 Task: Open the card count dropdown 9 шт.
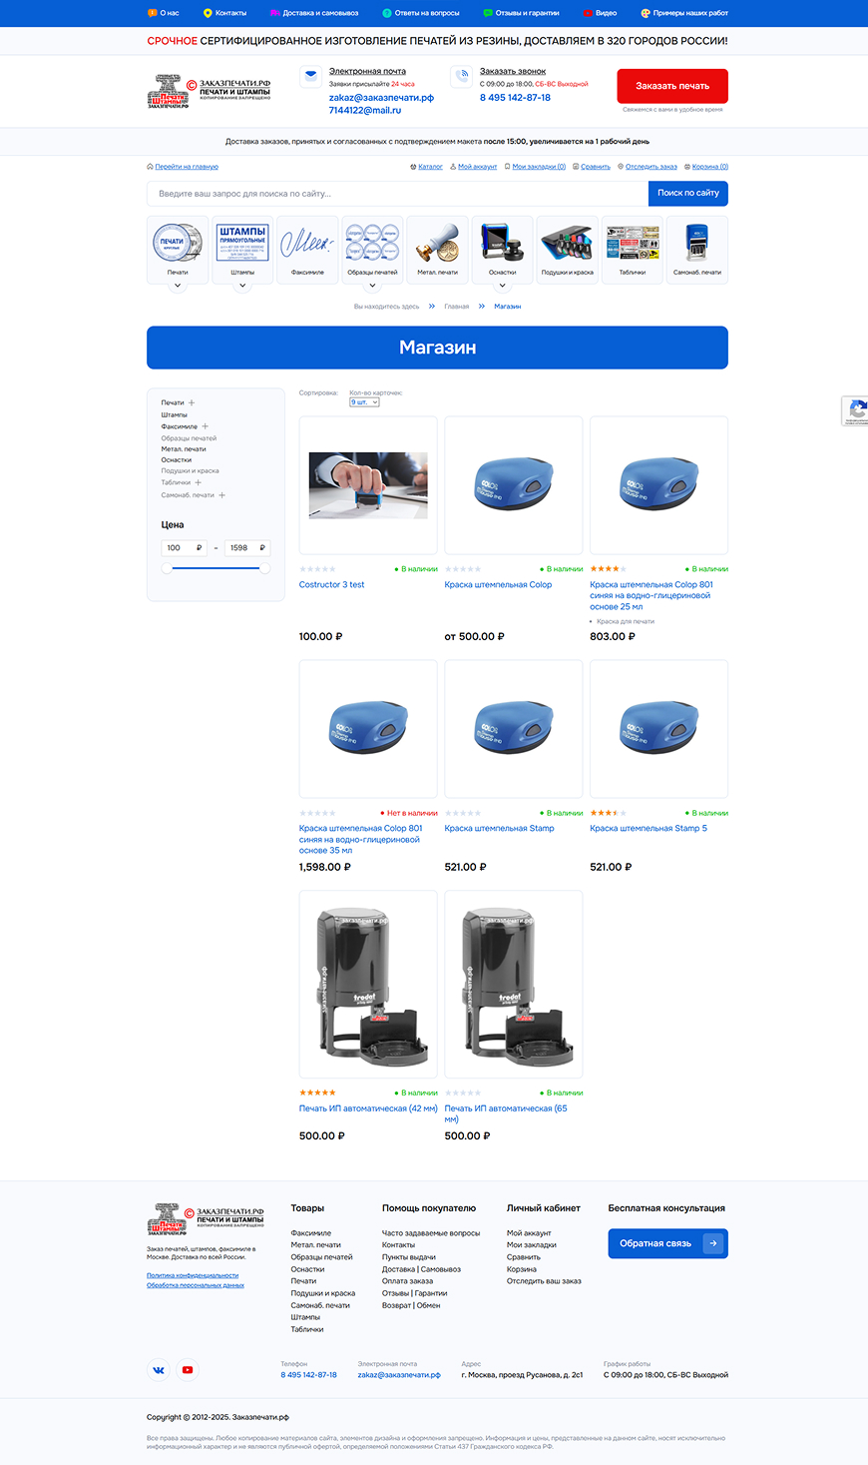(x=364, y=401)
